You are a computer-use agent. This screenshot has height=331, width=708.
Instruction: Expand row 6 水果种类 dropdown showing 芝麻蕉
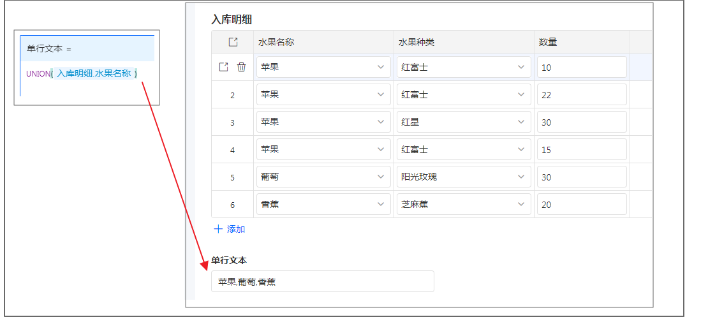(x=464, y=204)
